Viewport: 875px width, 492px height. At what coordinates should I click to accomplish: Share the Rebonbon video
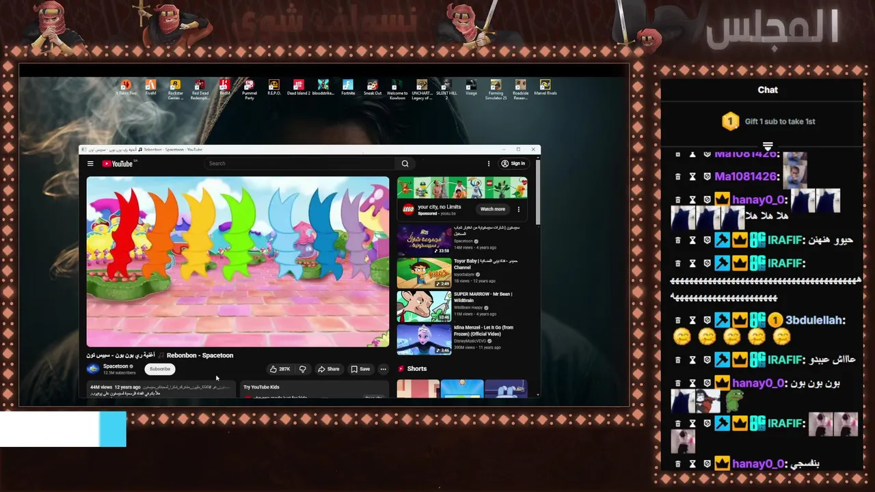click(x=328, y=369)
